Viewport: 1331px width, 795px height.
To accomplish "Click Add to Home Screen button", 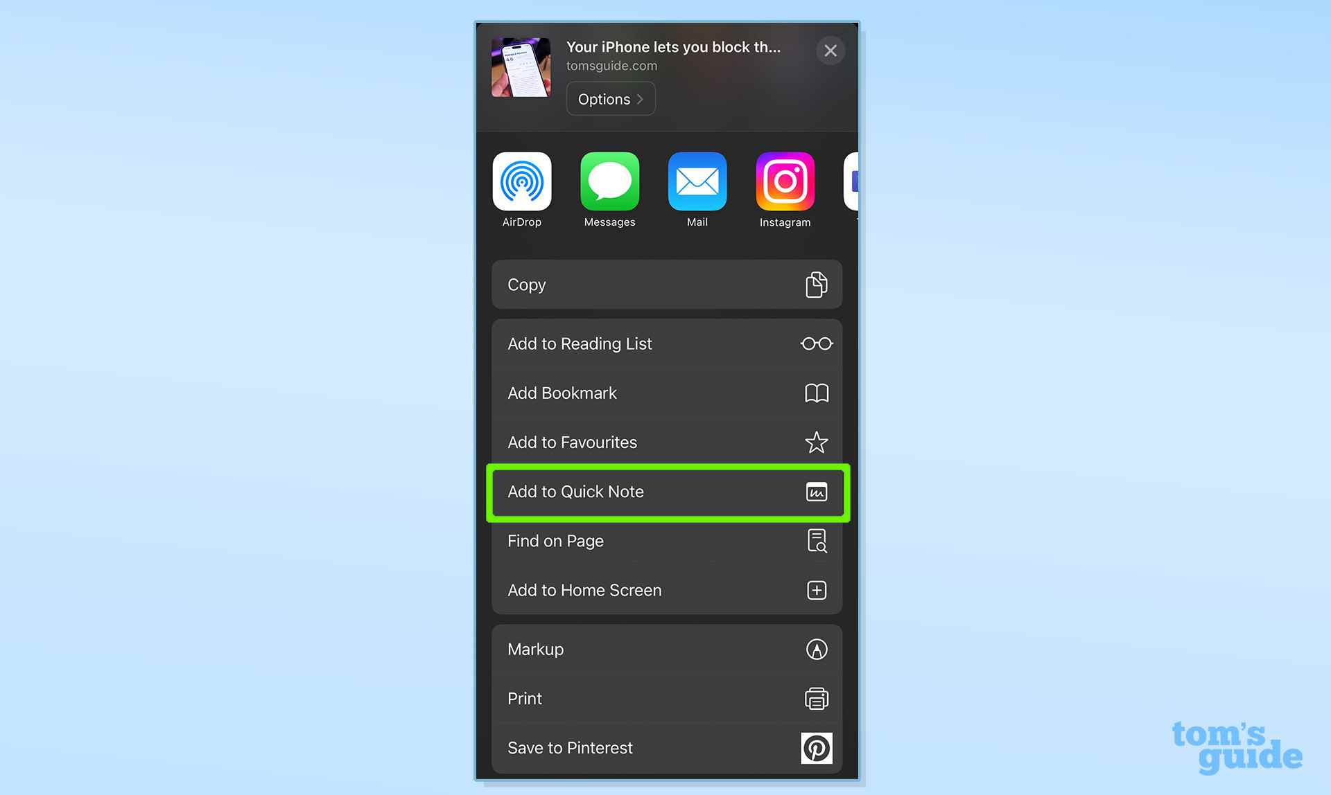I will (x=666, y=591).
